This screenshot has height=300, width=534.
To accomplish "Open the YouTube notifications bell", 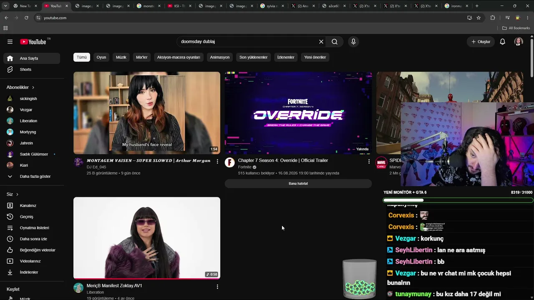I will (x=503, y=42).
